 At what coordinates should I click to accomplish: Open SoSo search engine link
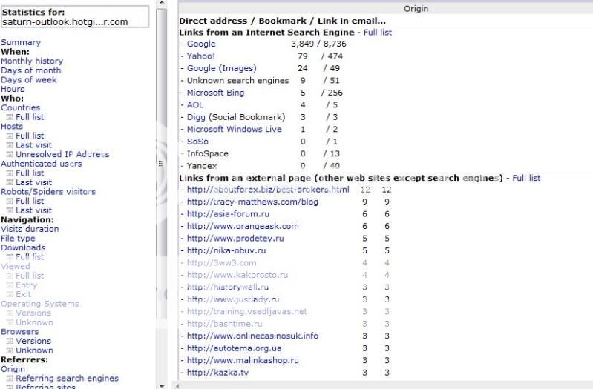[x=197, y=142]
